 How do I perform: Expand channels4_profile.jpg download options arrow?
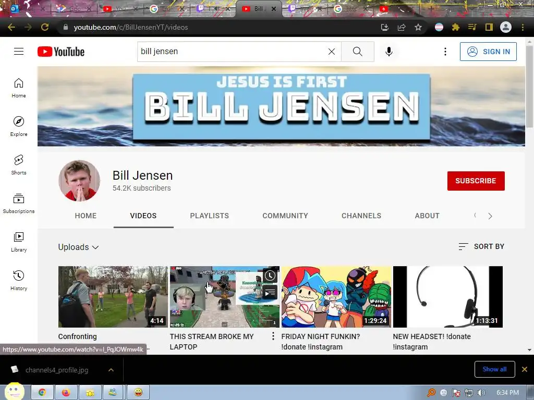coord(111,370)
